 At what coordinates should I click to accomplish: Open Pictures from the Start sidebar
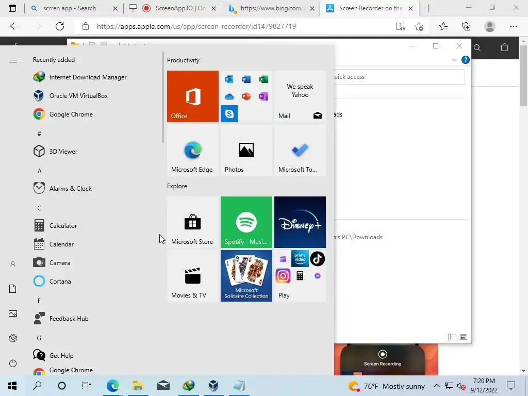coord(13,313)
